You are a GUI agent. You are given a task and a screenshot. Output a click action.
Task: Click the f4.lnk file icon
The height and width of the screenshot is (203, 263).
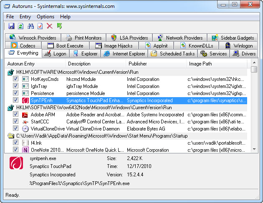[25, 143]
